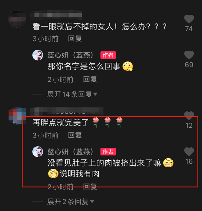Reply to 那你名字是怎么回事 comment
Screen dimensions: 202x211
coord(90,79)
